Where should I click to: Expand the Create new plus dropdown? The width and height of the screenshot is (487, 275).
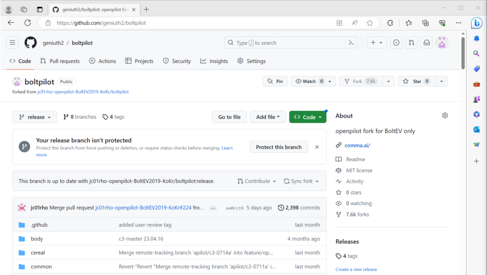pyautogui.click(x=377, y=43)
